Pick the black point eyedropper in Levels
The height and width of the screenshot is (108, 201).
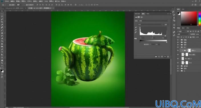coord(136,28)
